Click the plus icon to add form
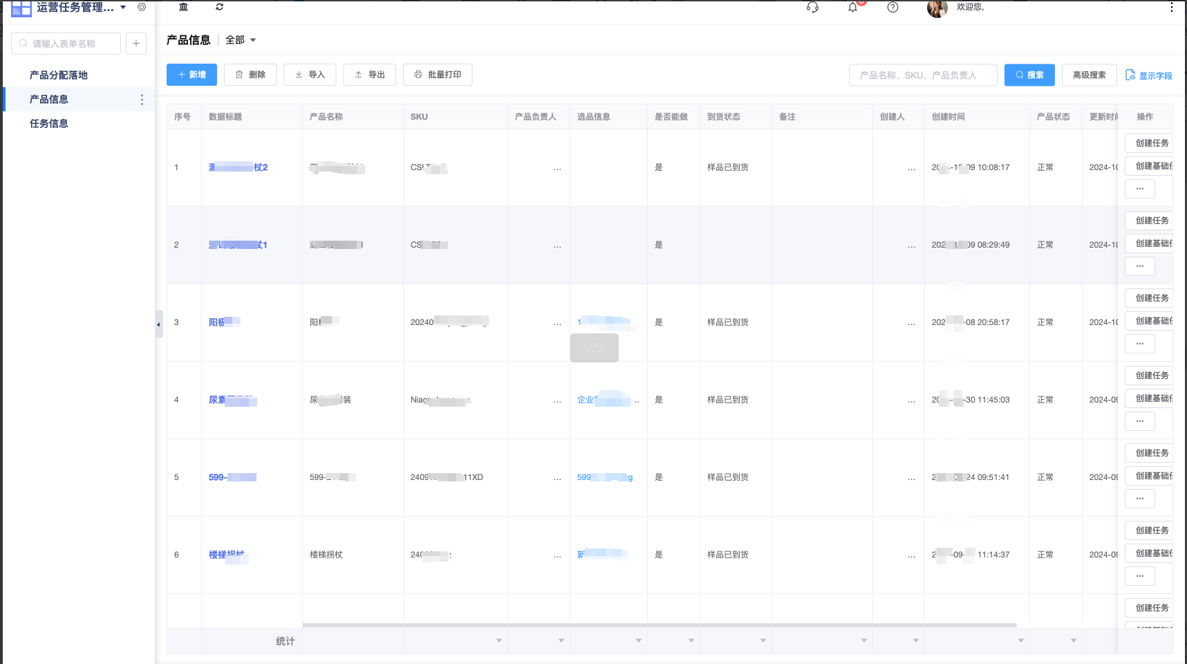1187x664 pixels. [x=136, y=44]
